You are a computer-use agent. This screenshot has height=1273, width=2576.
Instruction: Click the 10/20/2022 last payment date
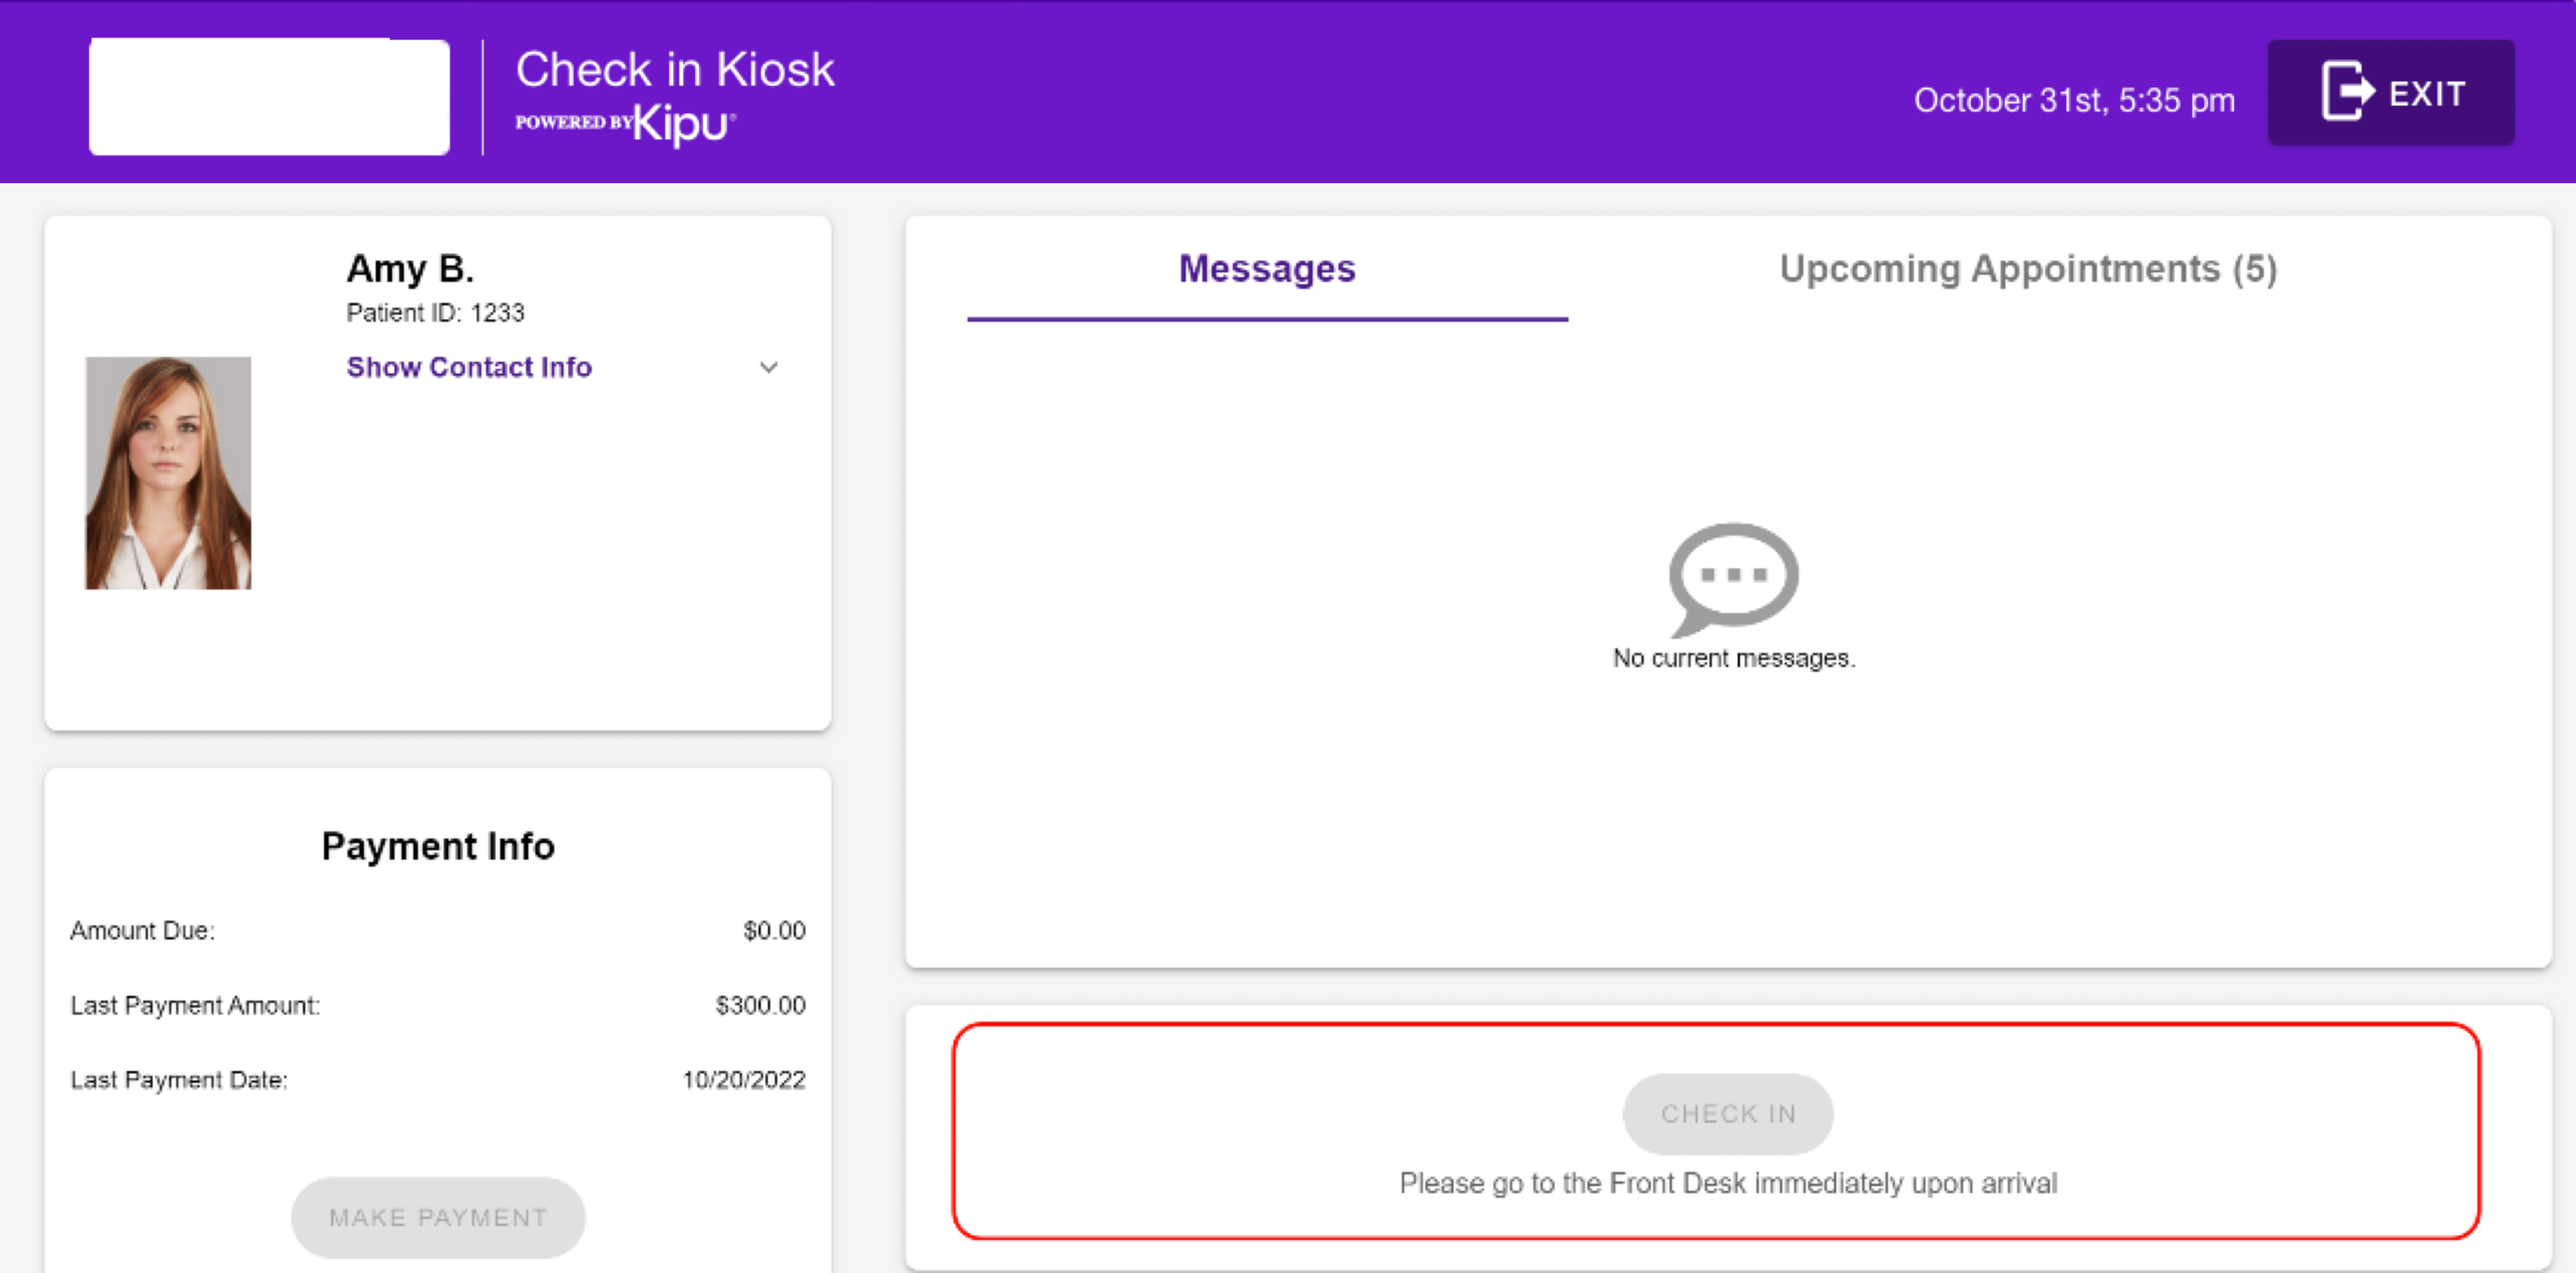coord(743,1080)
